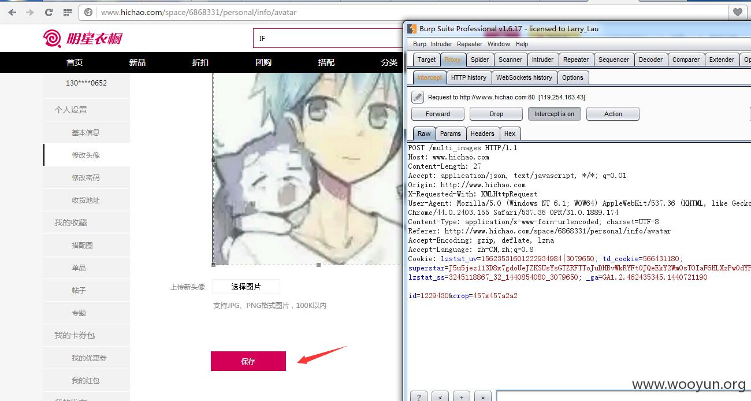Switch to the Decoder tab

tap(650, 60)
